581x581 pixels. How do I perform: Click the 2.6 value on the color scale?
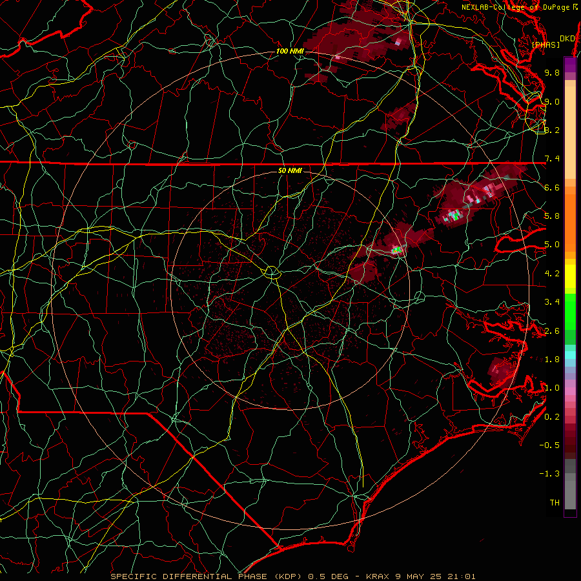point(552,331)
